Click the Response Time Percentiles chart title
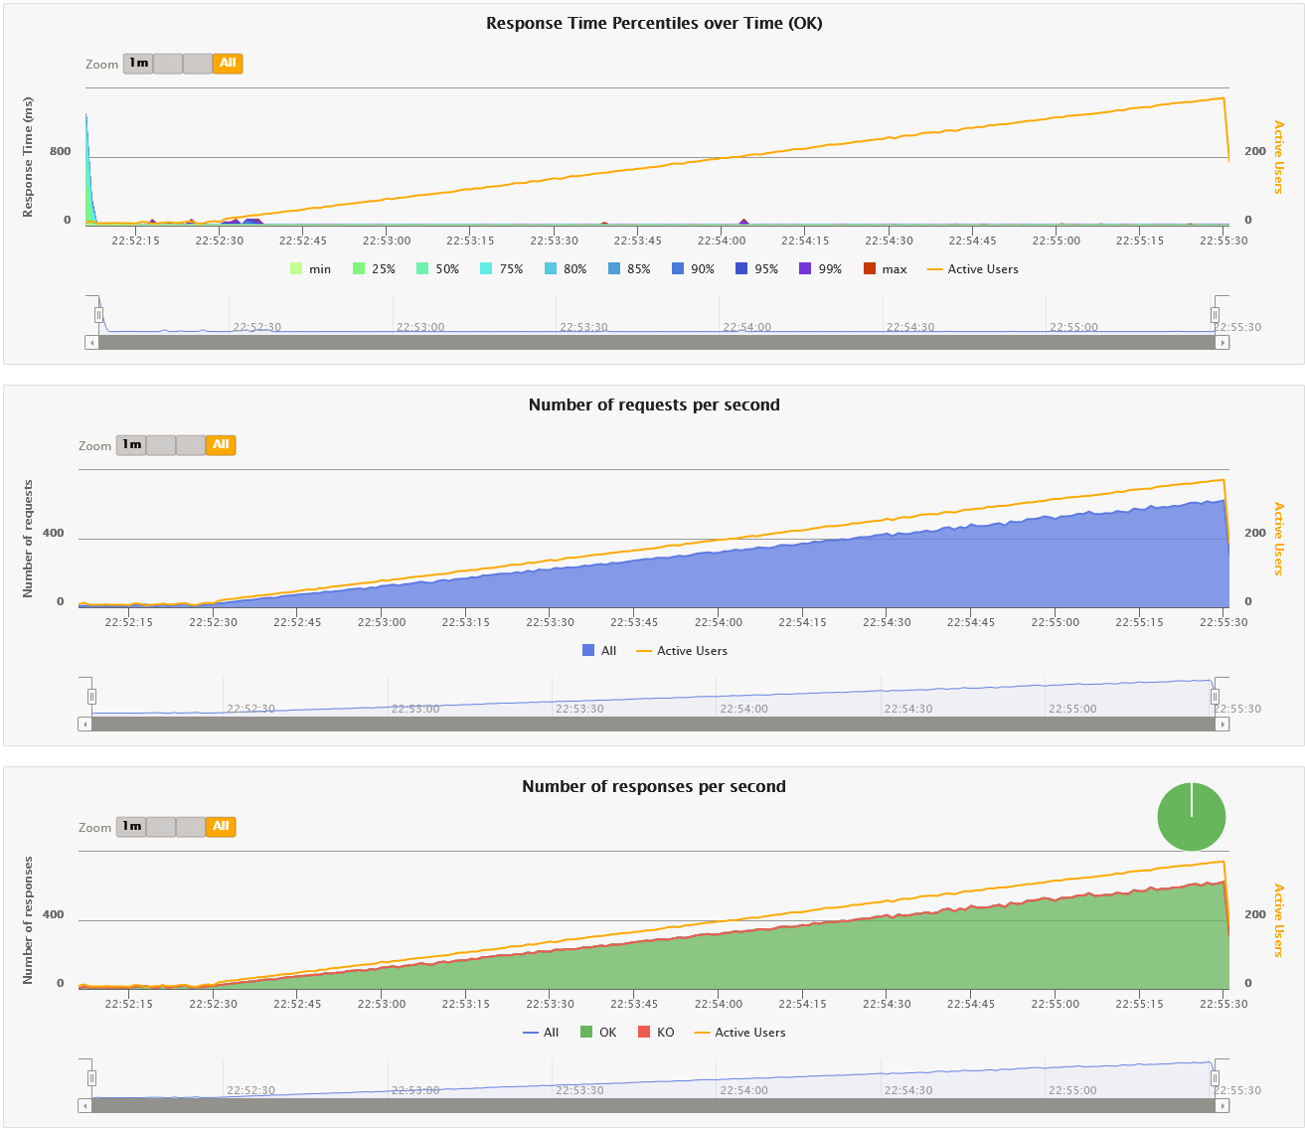 point(654,23)
